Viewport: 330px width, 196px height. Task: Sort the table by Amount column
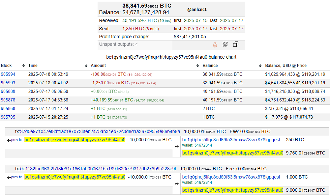197,66
